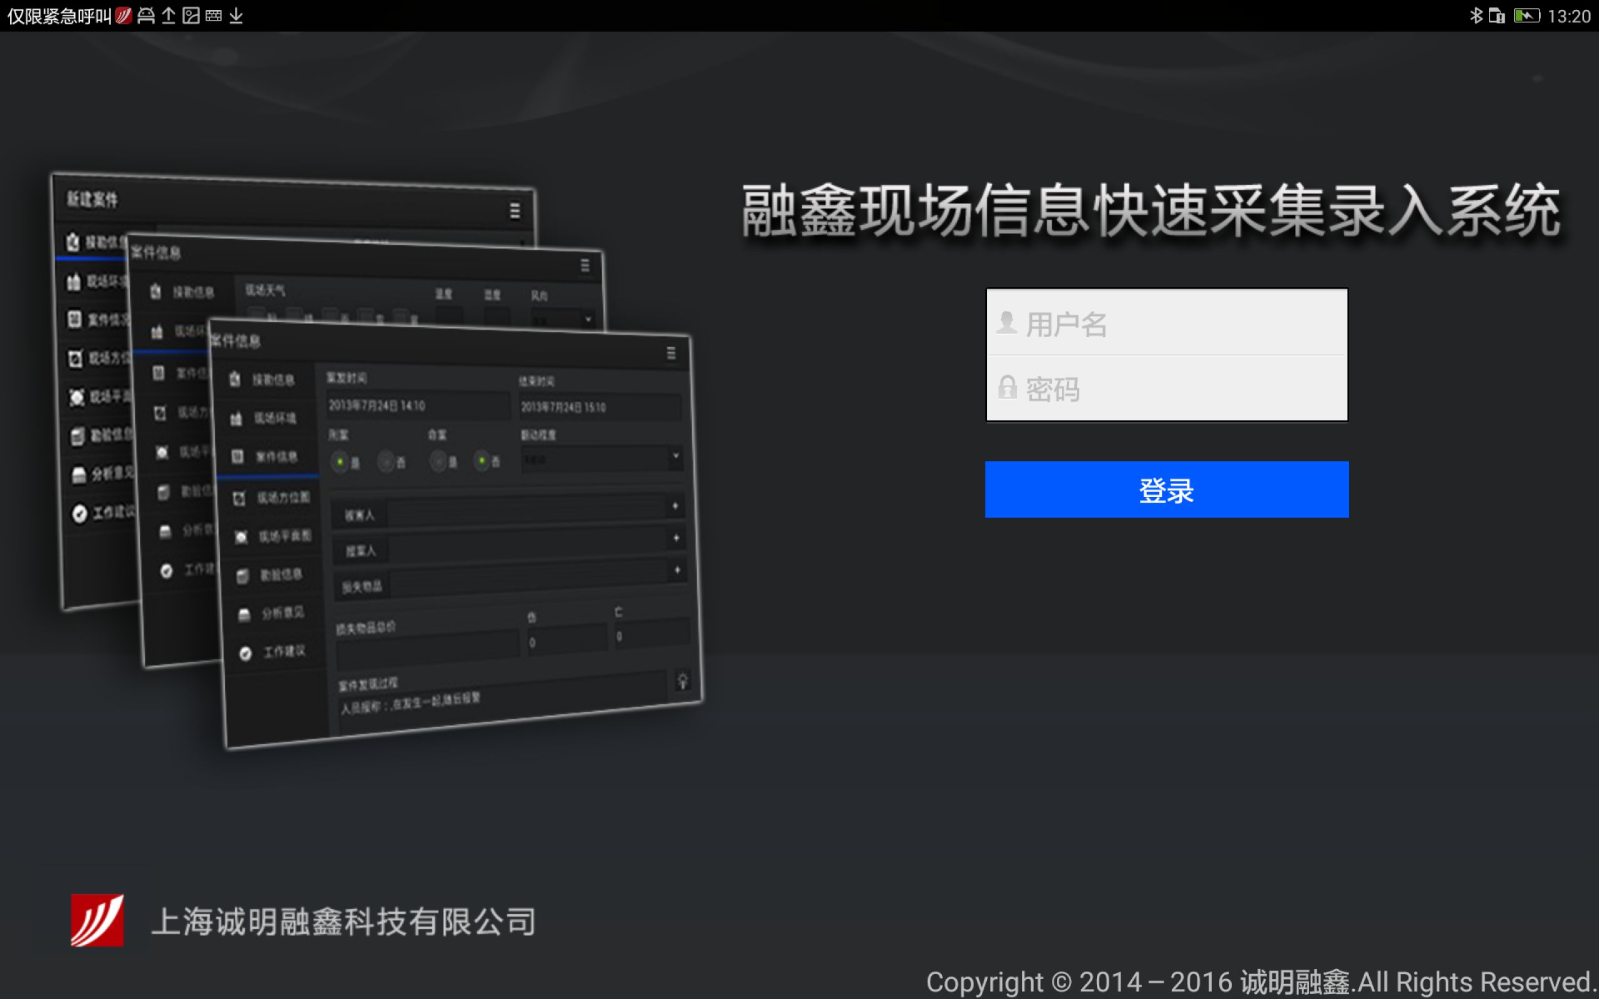Tap the picture screenshot notification icon
The height and width of the screenshot is (999, 1599).
pyautogui.click(x=191, y=16)
